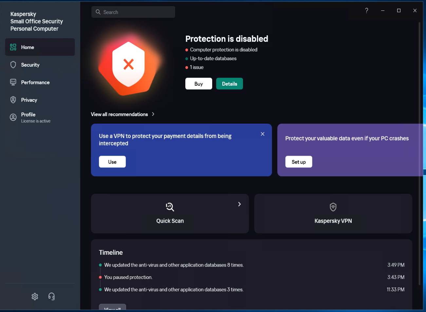The height and width of the screenshot is (312, 426).
Task: Open settings gear icon
Action: (35, 297)
